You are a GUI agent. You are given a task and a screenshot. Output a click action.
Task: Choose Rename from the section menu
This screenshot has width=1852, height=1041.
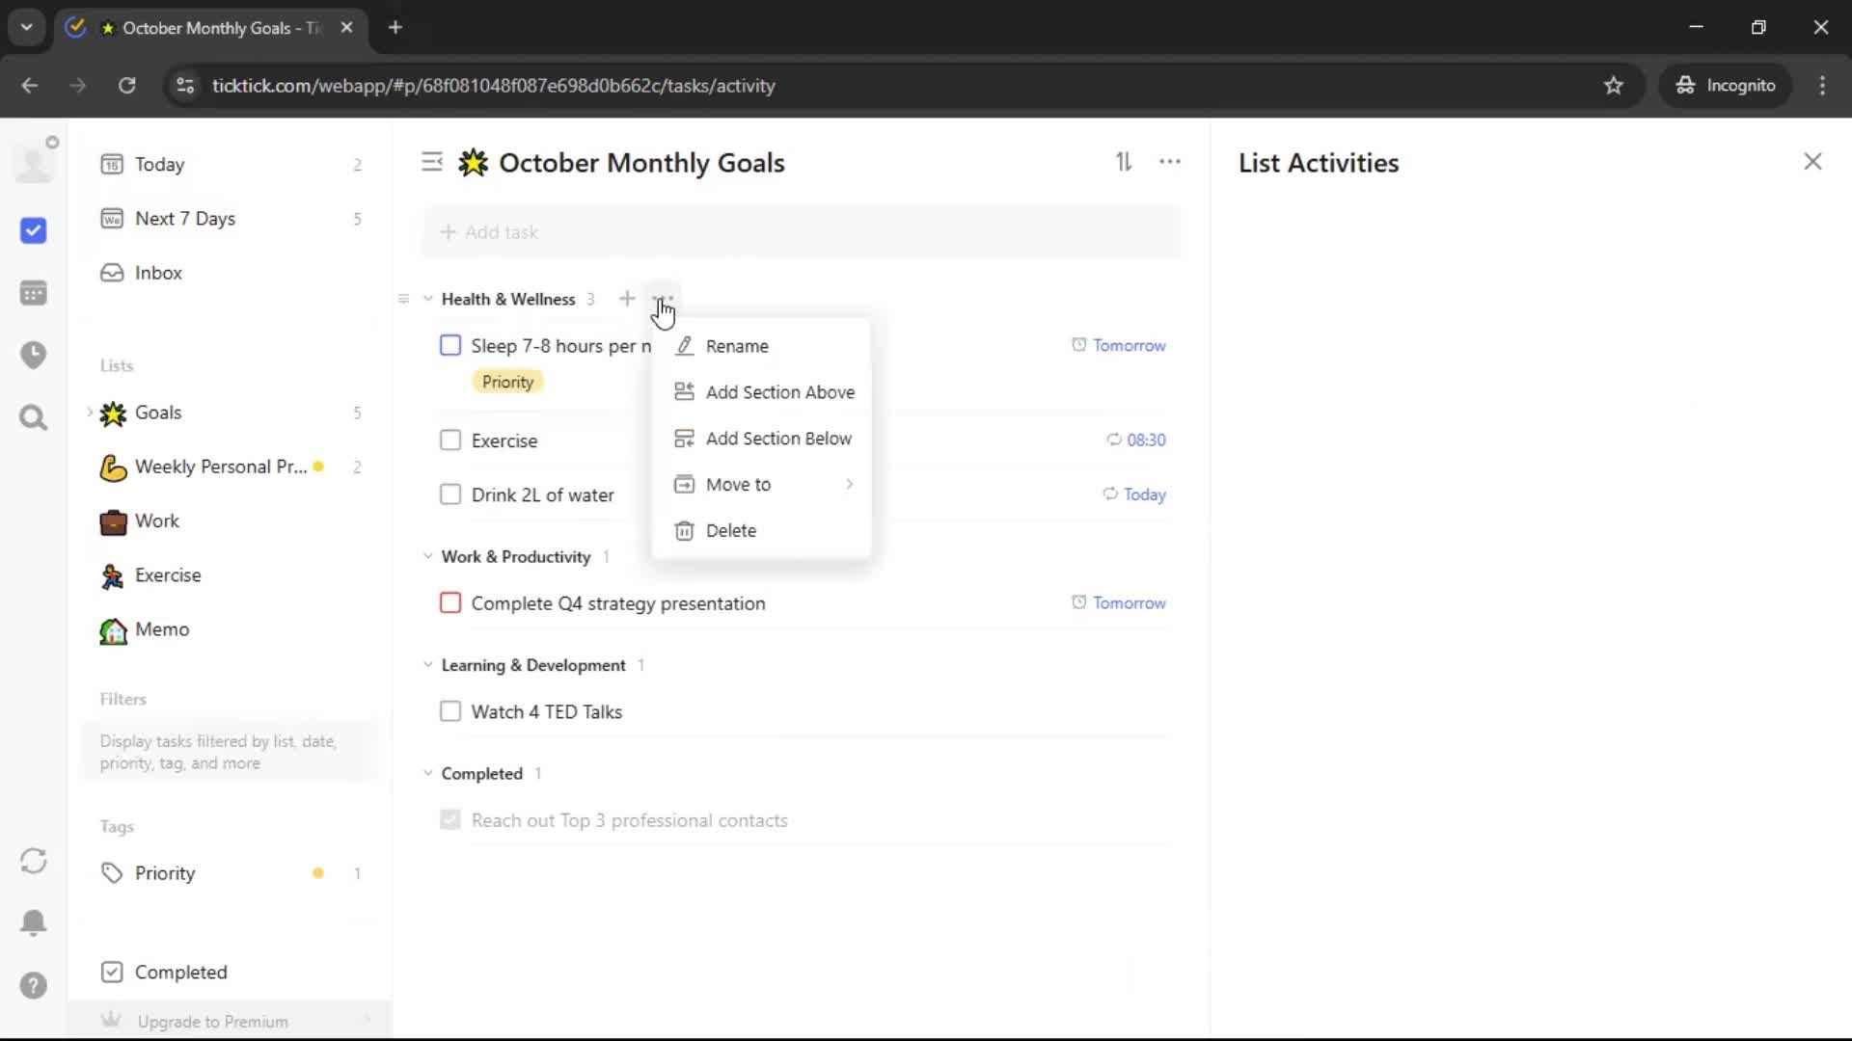(737, 346)
